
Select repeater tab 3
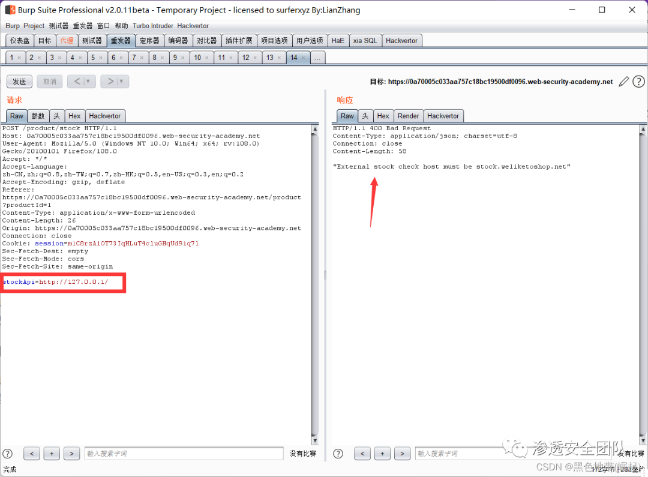pos(52,58)
